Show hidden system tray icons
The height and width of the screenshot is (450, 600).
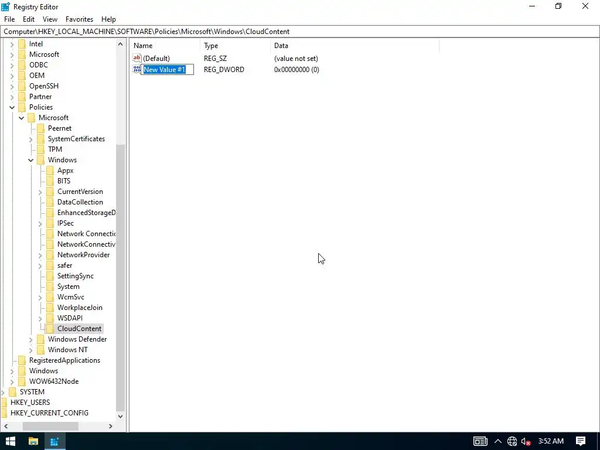(498, 441)
